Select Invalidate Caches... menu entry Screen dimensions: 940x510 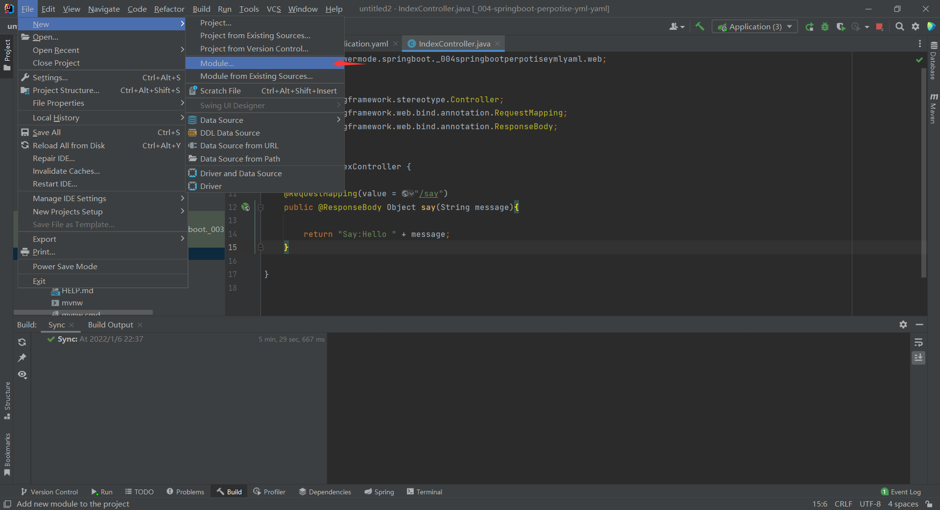click(x=103, y=171)
